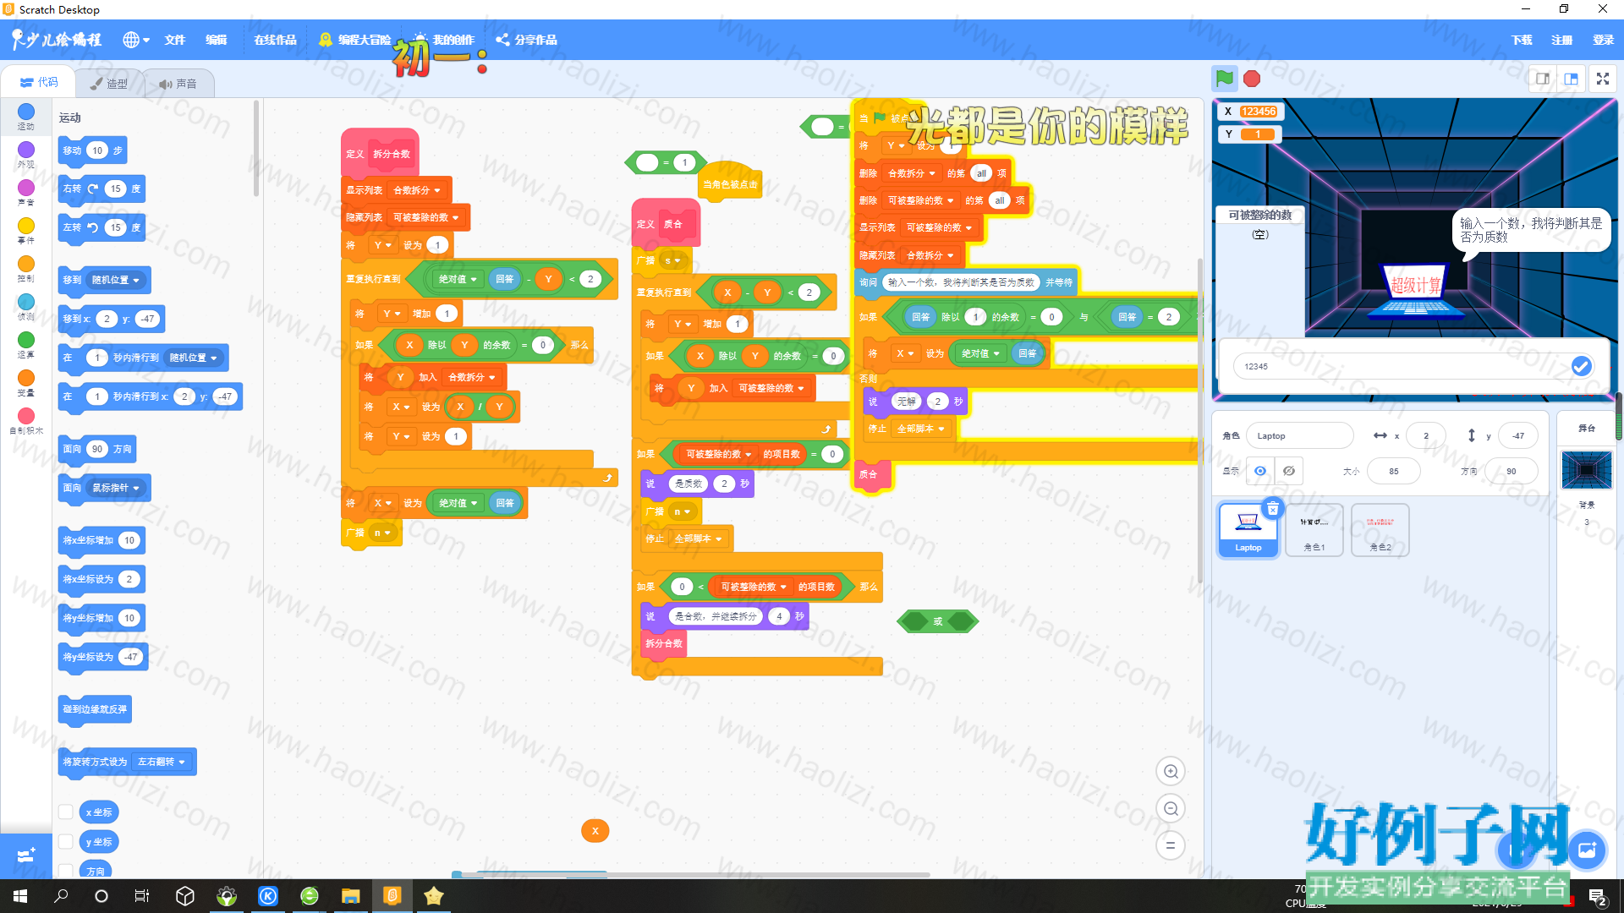This screenshot has width=1624, height=913.
Task: Switch to the 声音 tab
Action: (x=178, y=83)
